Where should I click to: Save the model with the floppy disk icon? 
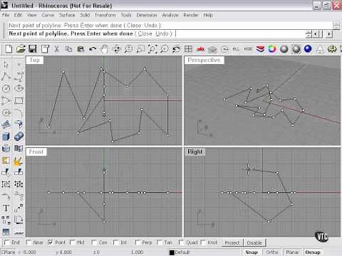[x=33, y=49]
